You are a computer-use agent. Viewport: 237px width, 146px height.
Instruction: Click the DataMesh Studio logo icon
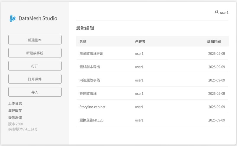pyautogui.click(x=12, y=18)
